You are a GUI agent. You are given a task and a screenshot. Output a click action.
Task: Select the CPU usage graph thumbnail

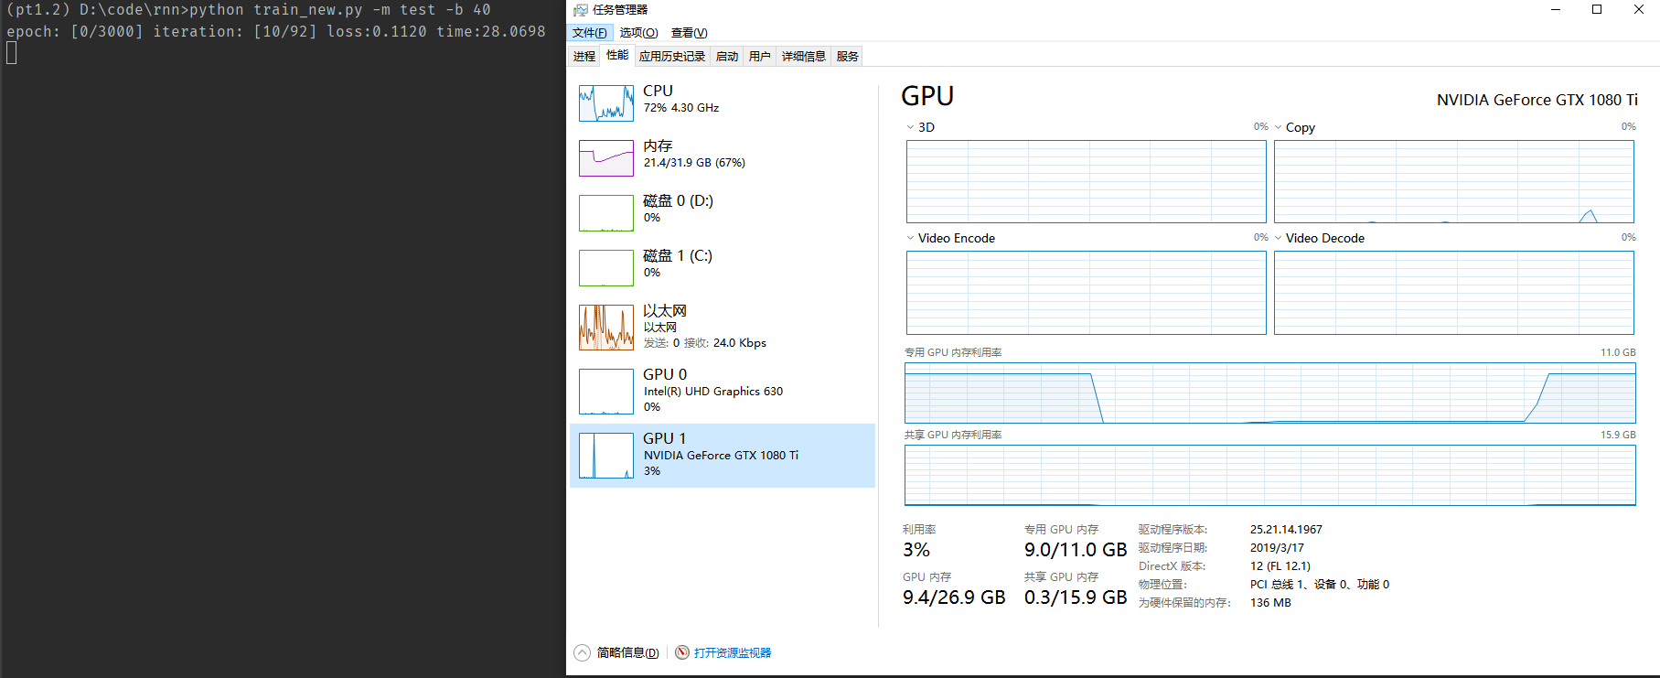pyautogui.click(x=605, y=103)
